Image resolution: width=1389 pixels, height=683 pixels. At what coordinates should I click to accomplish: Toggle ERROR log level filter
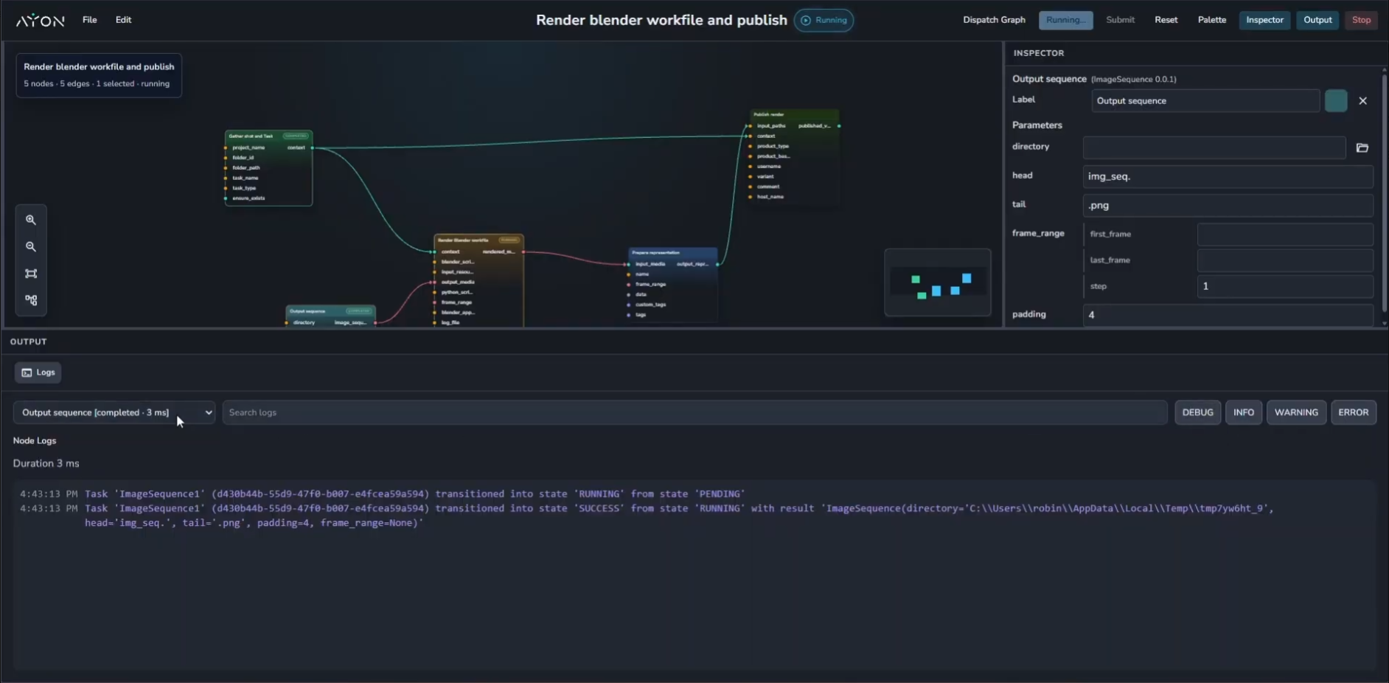[x=1353, y=412]
